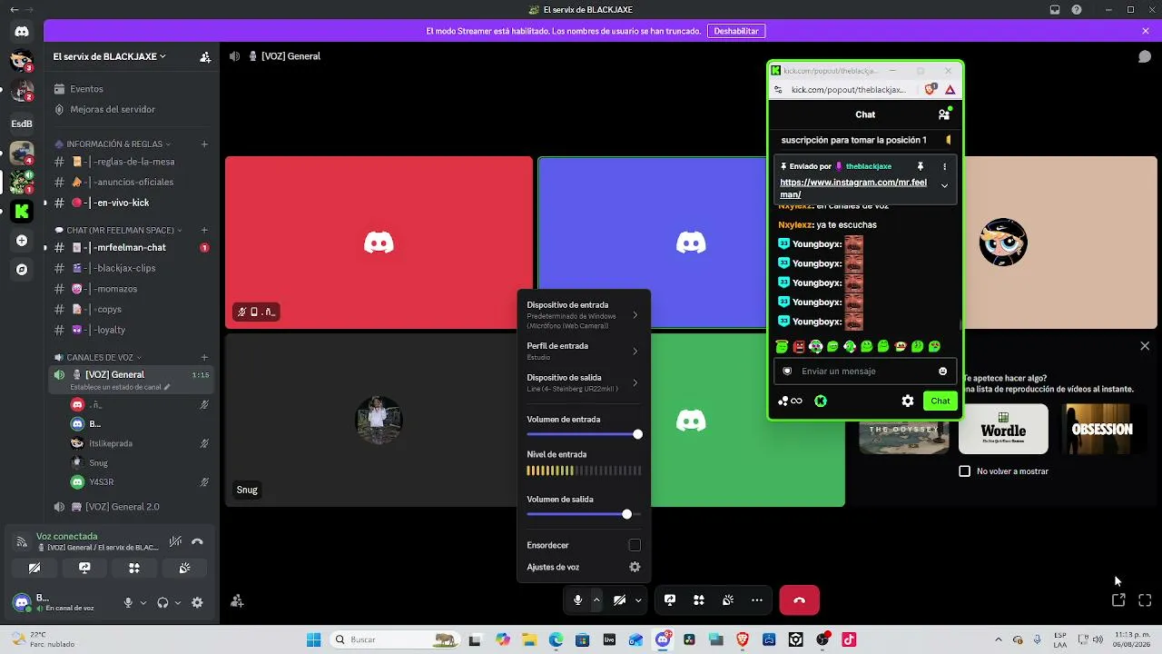This screenshot has height=654, width=1162.
Task: Send message with the green Chat button
Action: point(940,401)
